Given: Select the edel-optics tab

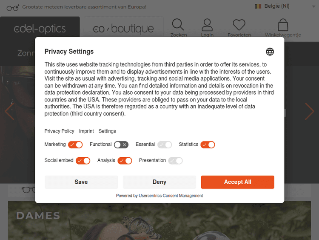Looking at the screenshot, I should 40,29.
